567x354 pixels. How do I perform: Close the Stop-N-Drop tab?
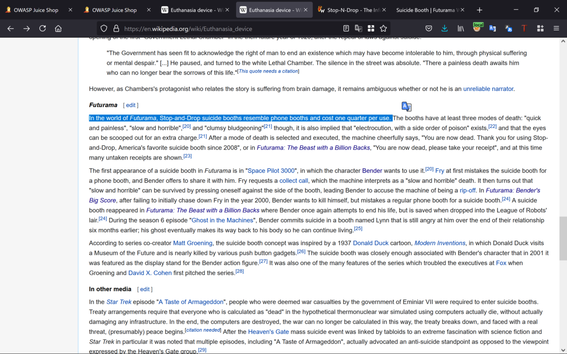(x=383, y=10)
